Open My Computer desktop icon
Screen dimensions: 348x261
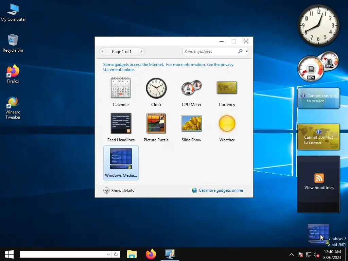coord(13,13)
